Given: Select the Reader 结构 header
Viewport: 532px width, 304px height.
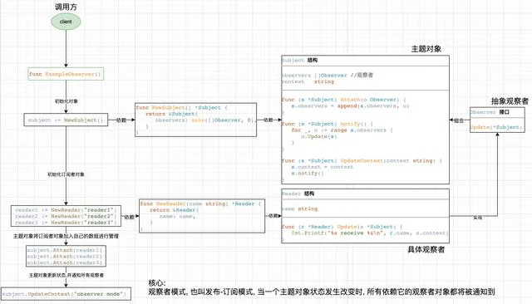Looking at the screenshot, I should tap(366, 194).
